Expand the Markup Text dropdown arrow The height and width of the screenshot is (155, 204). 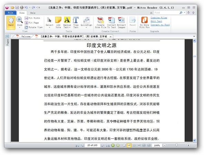coord(70,28)
